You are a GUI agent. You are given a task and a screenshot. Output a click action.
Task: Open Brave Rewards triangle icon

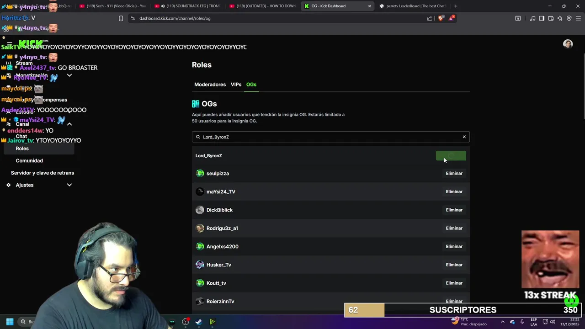pos(452,18)
